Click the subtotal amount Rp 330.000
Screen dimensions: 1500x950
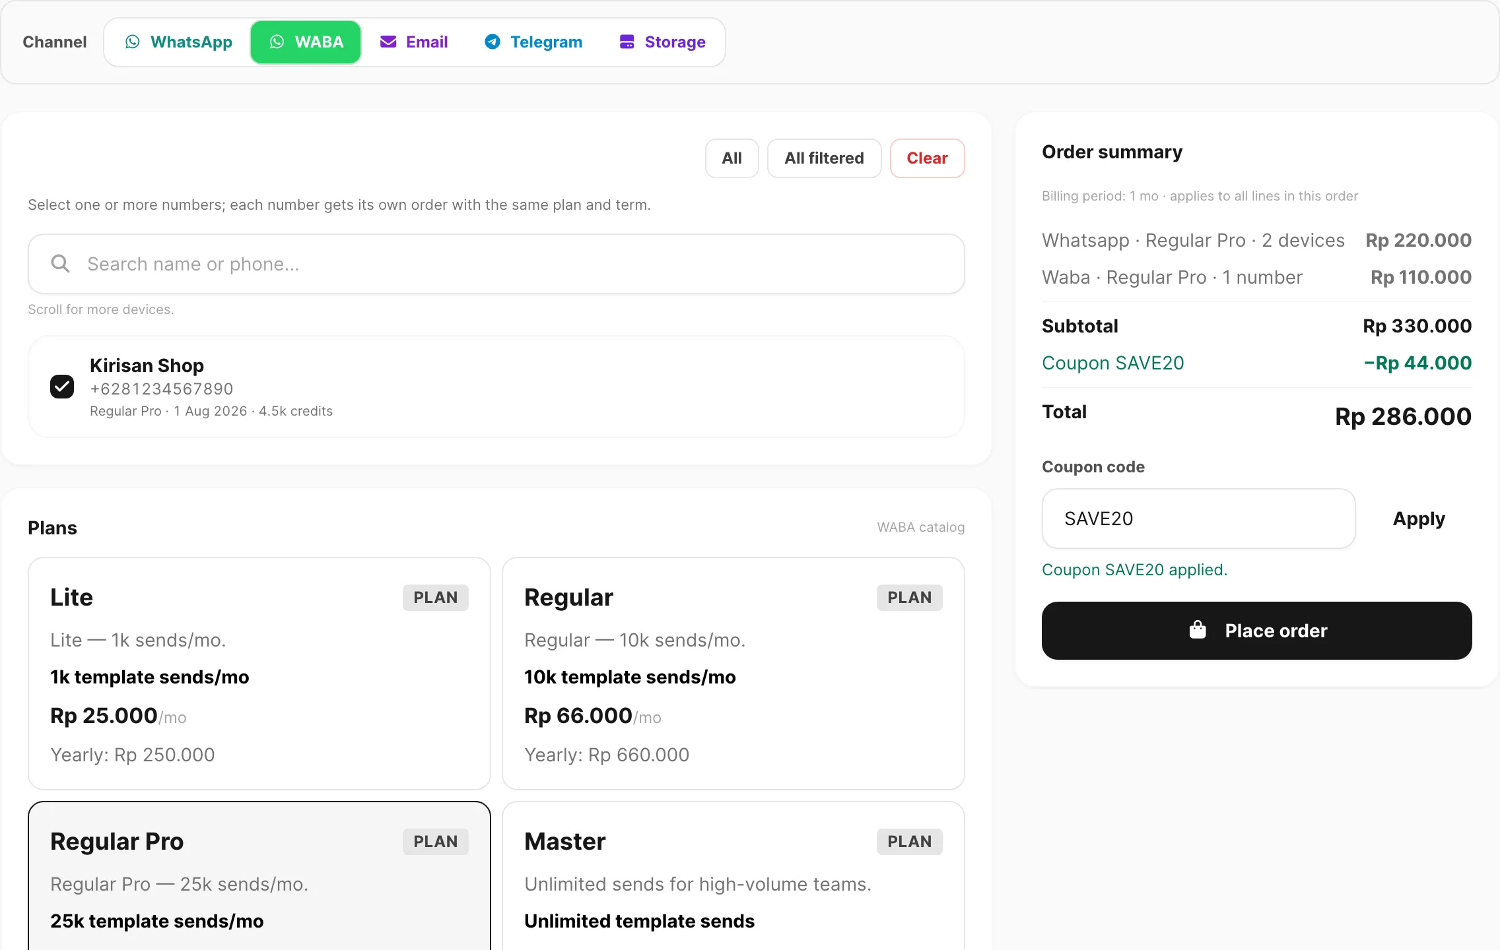click(1417, 326)
